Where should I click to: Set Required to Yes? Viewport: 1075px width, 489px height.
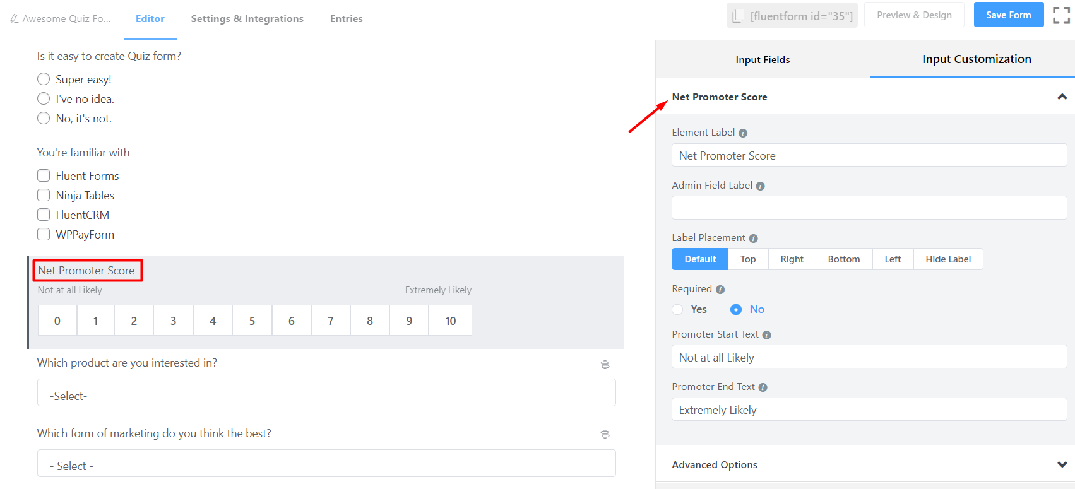[x=678, y=309]
